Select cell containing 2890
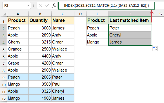The height and width of the screenshot is (103, 164). (40, 35)
